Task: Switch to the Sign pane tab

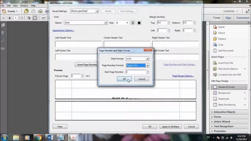Action: point(228,18)
